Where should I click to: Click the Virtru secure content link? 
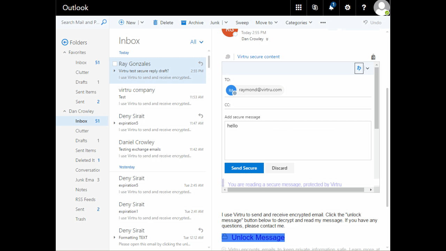259,56
